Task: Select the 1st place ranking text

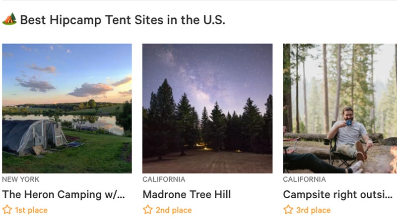Action: coord(31,210)
